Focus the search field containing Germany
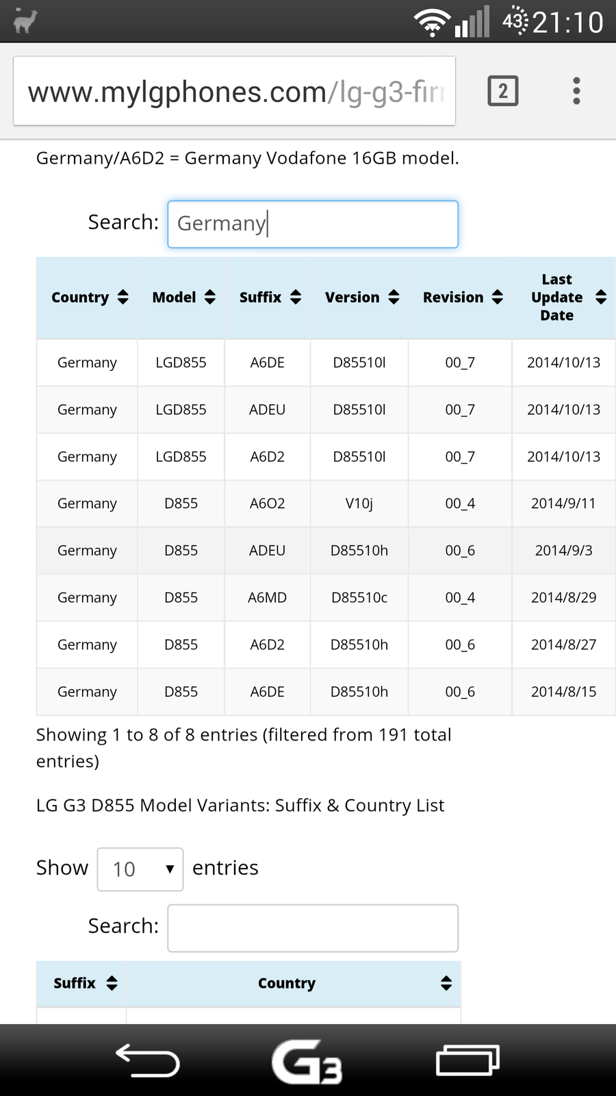616x1096 pixels. coord(313,224)
